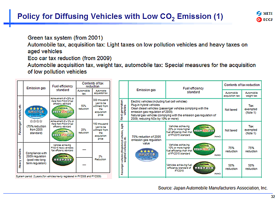
Task: Select '75% reduction of 2005 emission gas regulation value'
Action: point(146,140)
